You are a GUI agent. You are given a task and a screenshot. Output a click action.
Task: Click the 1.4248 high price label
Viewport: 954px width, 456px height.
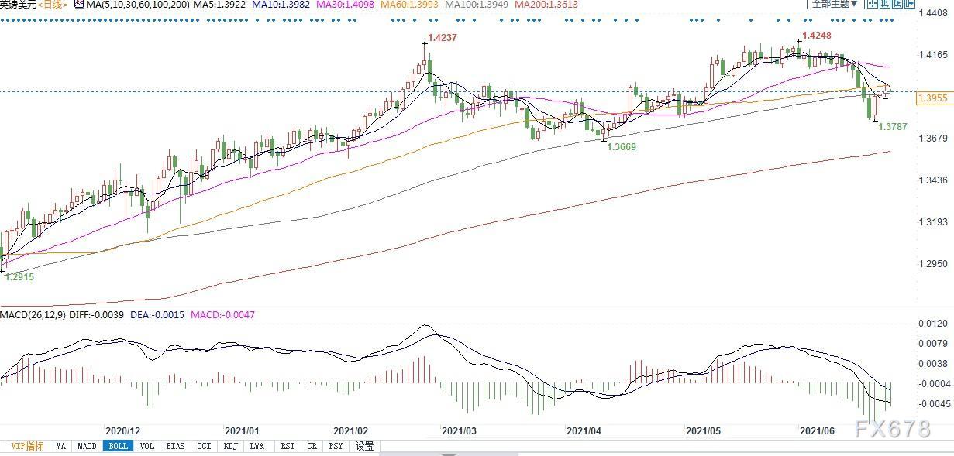tap(818, 36)
